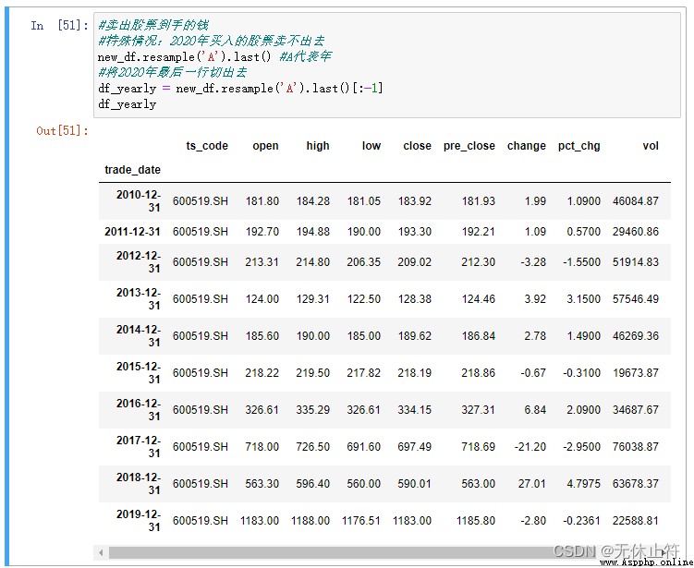Image resolution: width=694 pixels, height=568 pixels.
Task: Select the 2012-12-31 row index label
Action: (x=138, y=262)
